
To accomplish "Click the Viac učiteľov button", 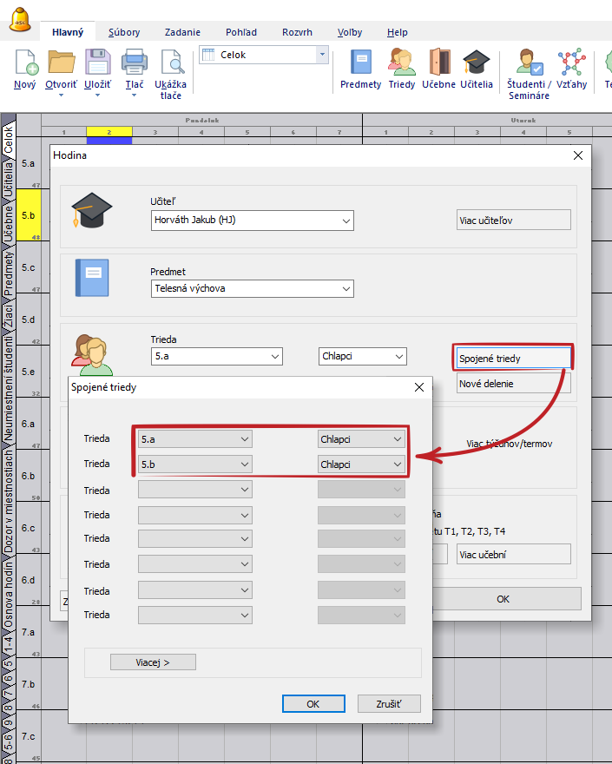I will pos(514,221).
